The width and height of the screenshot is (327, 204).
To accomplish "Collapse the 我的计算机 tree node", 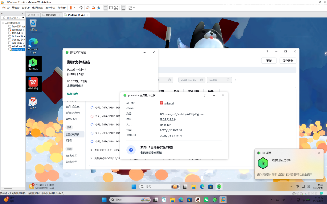I will (x=3, y=23).
